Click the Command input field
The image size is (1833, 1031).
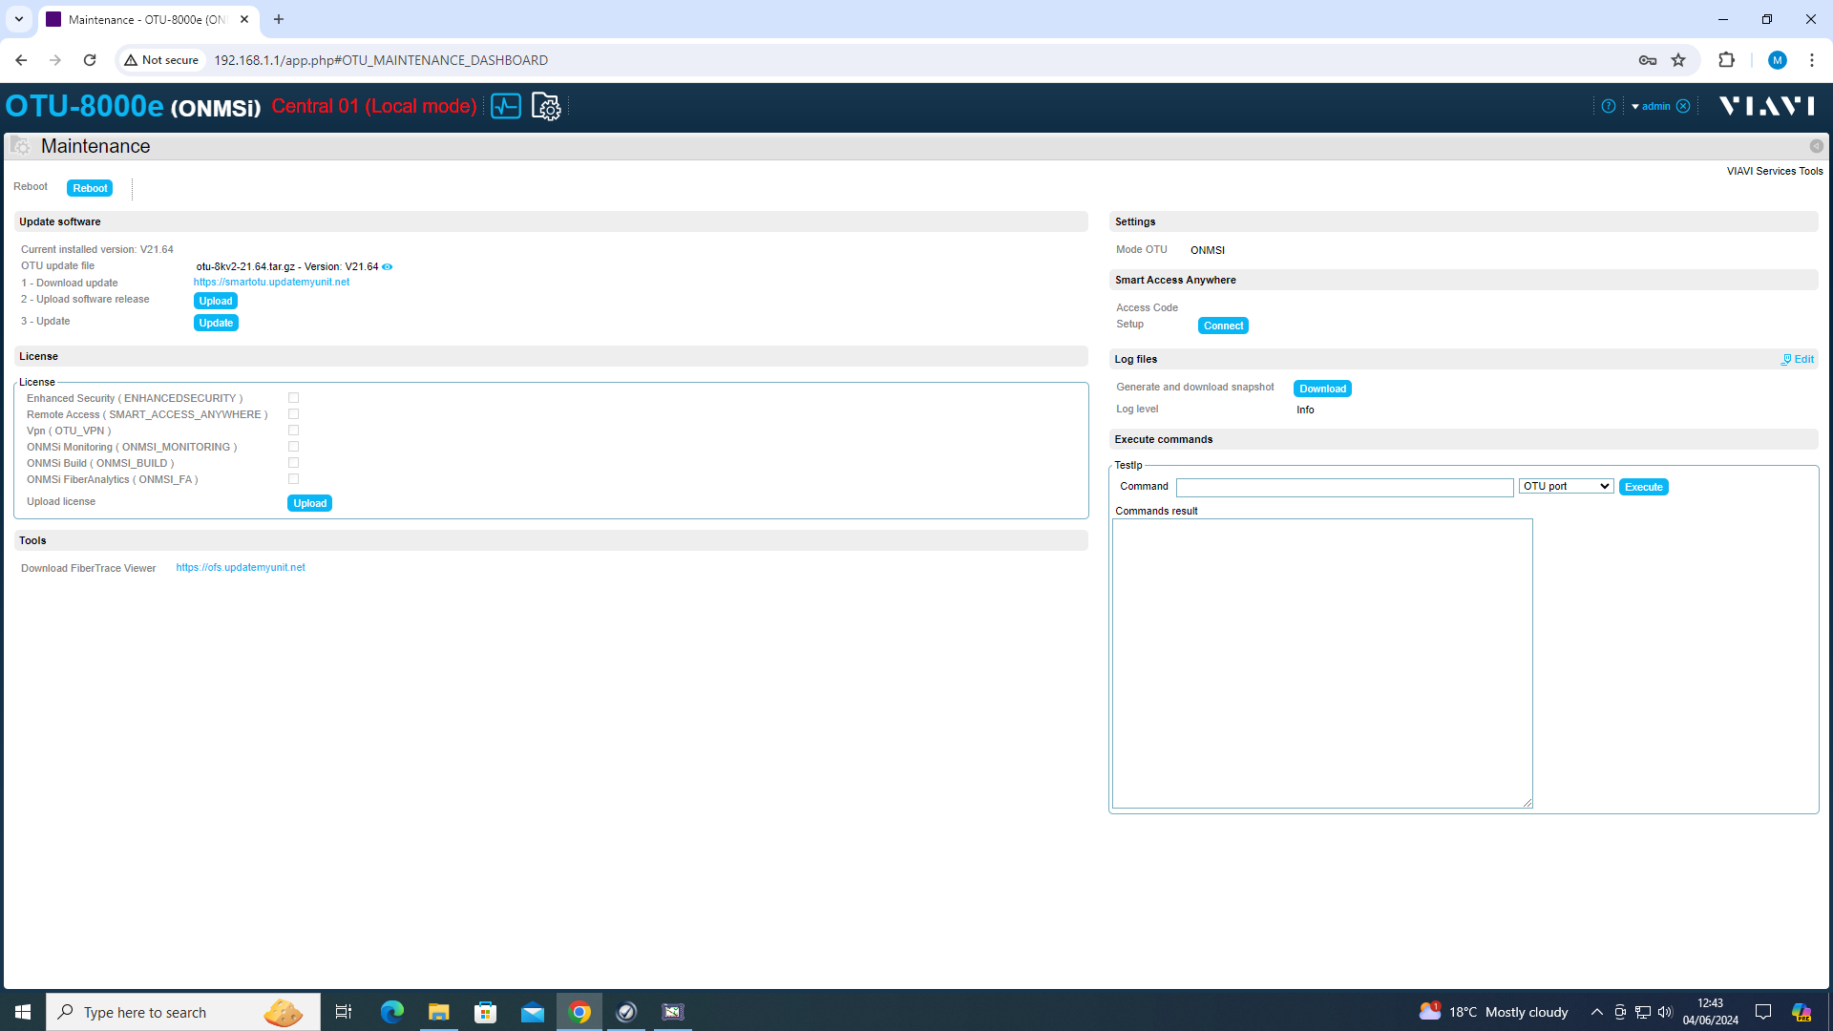[x=1344, y=487]
